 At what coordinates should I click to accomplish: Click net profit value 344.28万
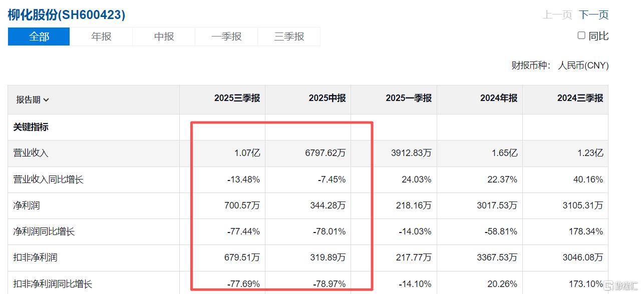tap(328, 205)
